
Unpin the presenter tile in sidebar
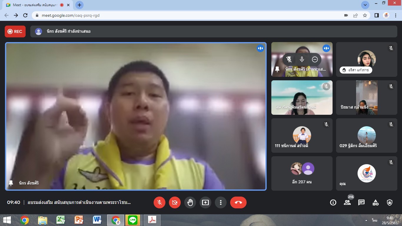coord(289,59)
